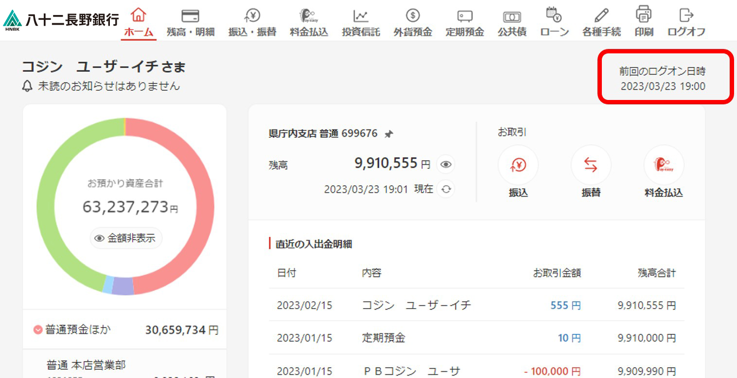Go to the 投資信託 menu

(360, 22)
